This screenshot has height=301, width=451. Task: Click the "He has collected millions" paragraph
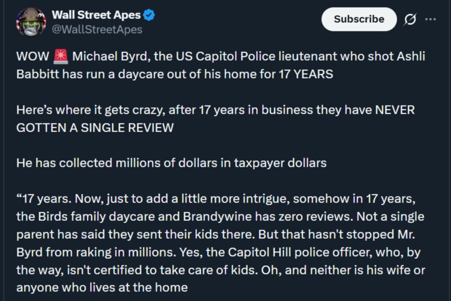[171, 162]
